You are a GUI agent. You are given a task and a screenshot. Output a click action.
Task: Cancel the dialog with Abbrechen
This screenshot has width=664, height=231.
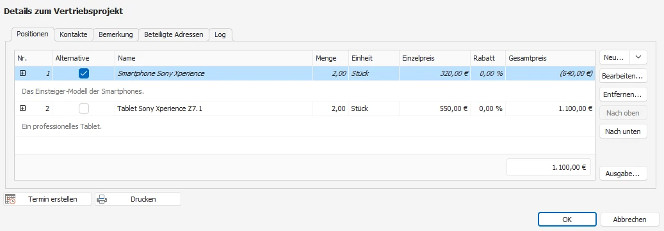(x=629, y=219)
